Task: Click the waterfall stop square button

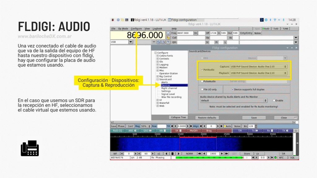Action: [173, 154]
